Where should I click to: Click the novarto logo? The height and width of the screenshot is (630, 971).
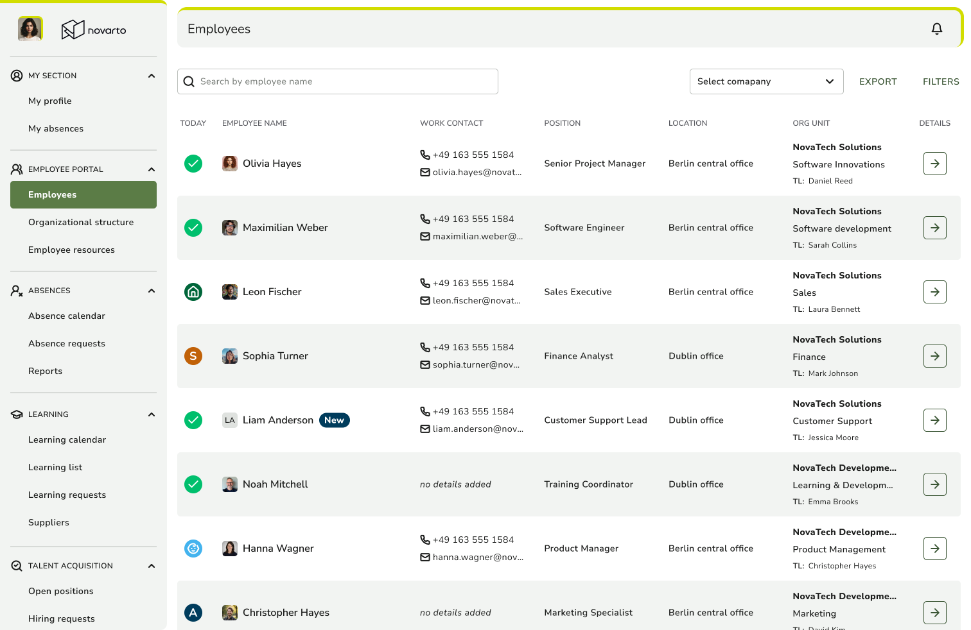(94, 30)
